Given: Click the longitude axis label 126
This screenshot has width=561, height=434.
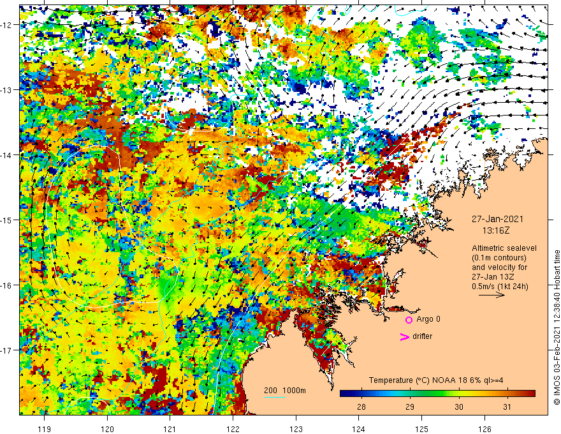Looking at the screenshot, I should (x=484, y=429).
